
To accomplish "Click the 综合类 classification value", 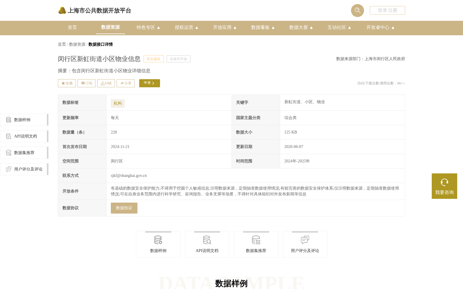I will click(291, 118).
